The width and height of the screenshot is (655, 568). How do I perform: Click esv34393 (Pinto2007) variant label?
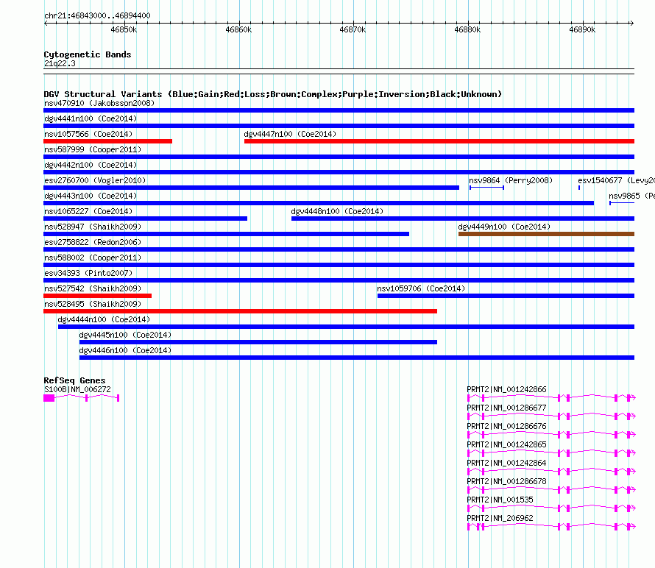[x=88, y=273]
